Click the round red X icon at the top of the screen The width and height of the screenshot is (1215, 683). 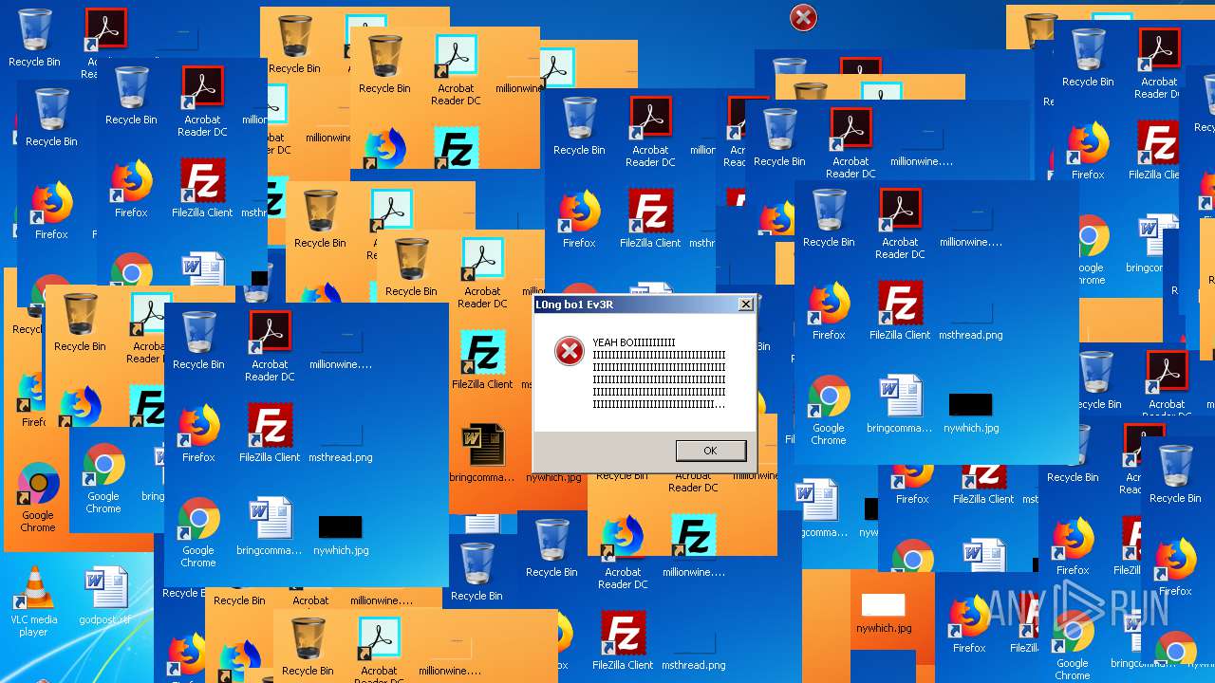803,17
